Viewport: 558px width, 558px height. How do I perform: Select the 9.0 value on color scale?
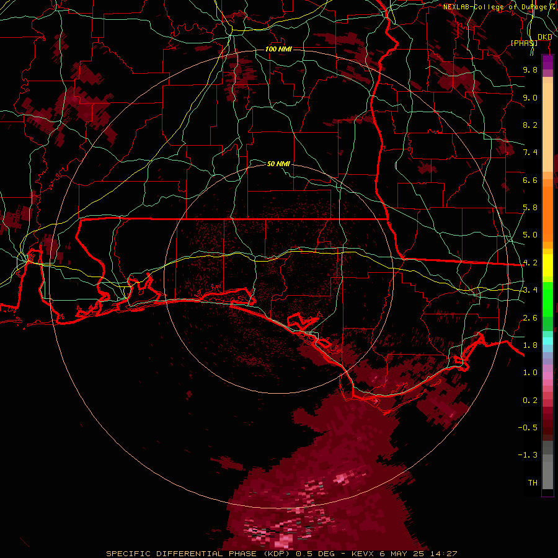[530, 97]
